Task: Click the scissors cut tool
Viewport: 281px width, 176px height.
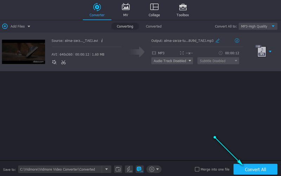Action: pyautogui.click(x=63, y=62)
